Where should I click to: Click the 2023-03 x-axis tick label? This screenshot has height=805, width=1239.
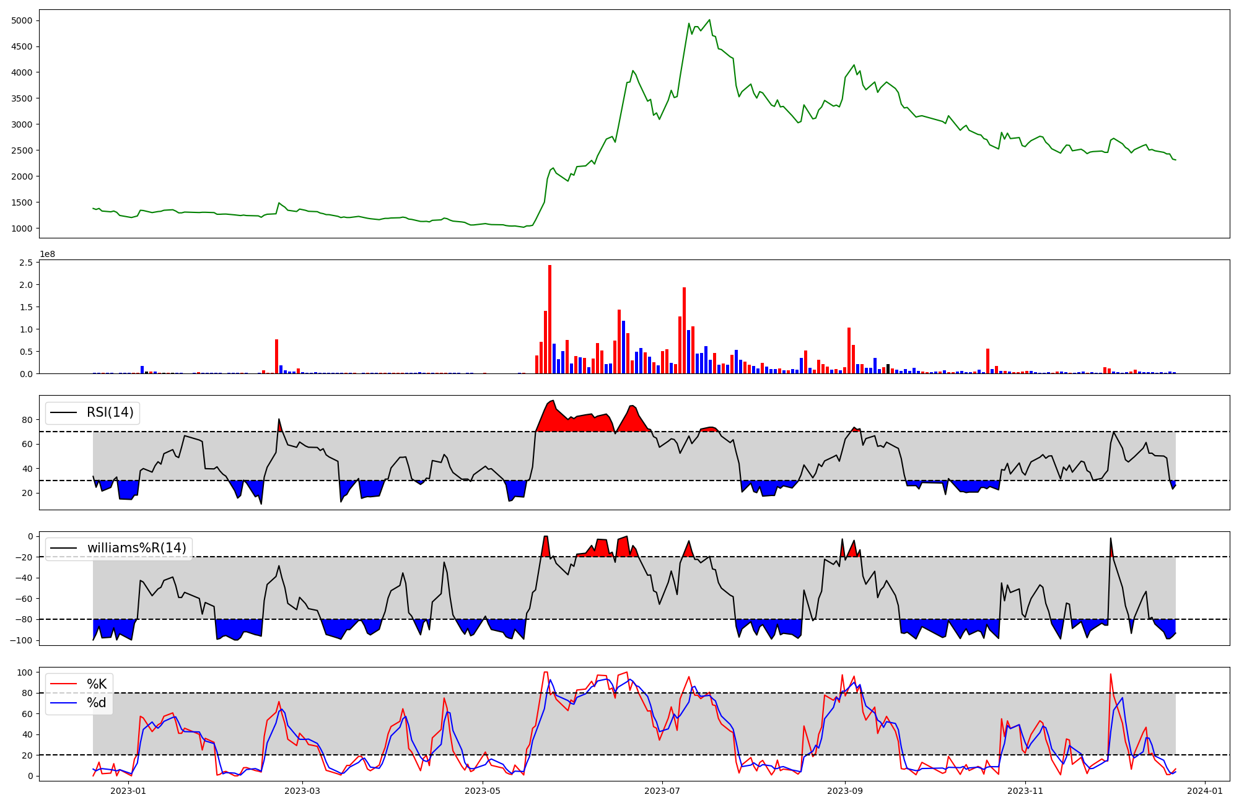(x=302, y=791)
